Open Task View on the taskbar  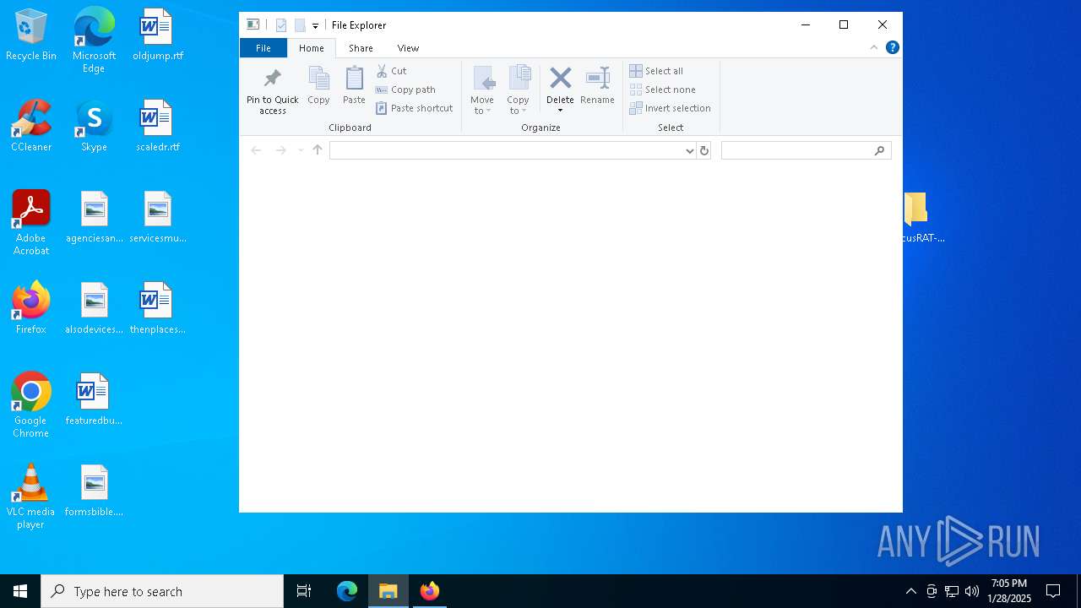click(304, 591)
